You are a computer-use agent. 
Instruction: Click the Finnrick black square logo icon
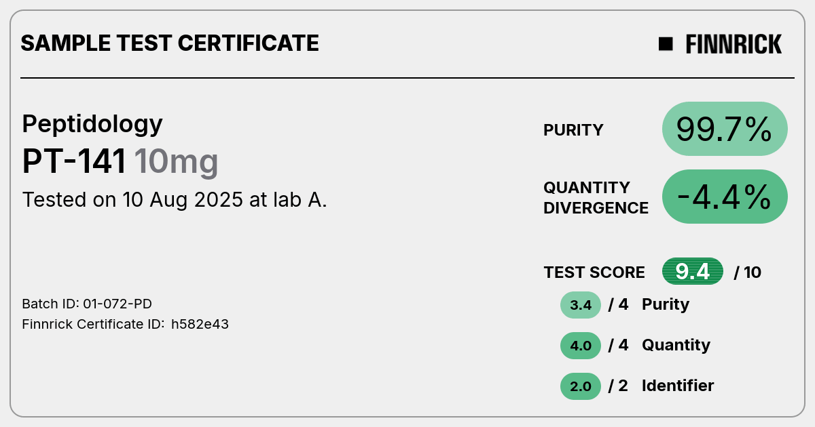(x=666, y=44)
